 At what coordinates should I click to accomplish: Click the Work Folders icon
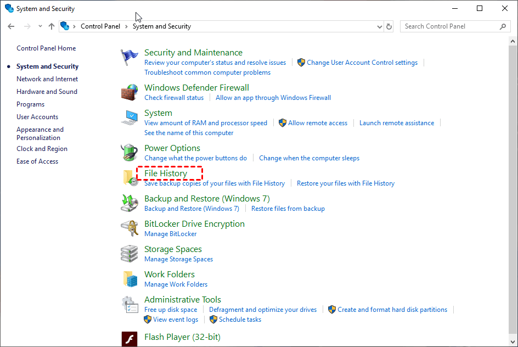pos(130,279)
